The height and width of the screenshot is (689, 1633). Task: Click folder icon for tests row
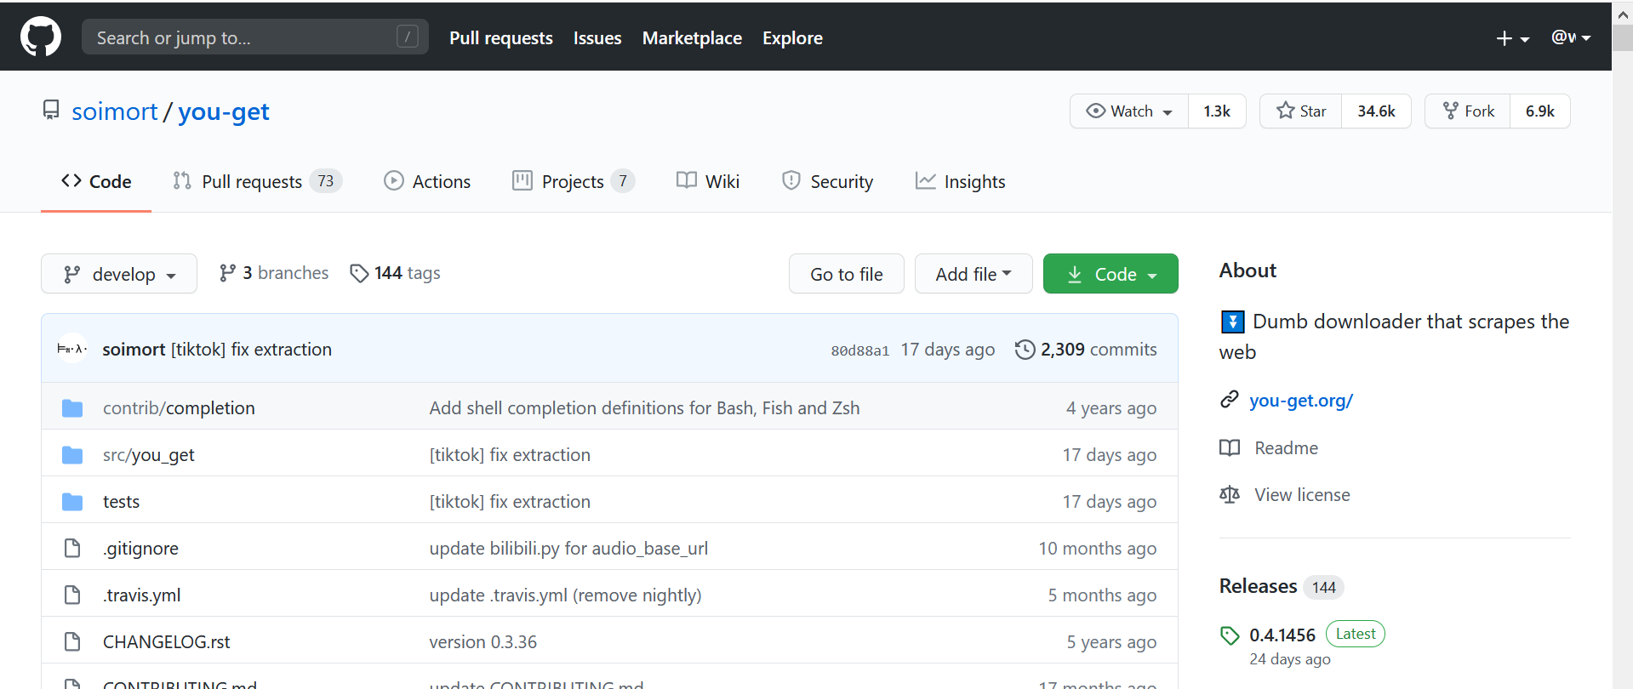point(72,502)
